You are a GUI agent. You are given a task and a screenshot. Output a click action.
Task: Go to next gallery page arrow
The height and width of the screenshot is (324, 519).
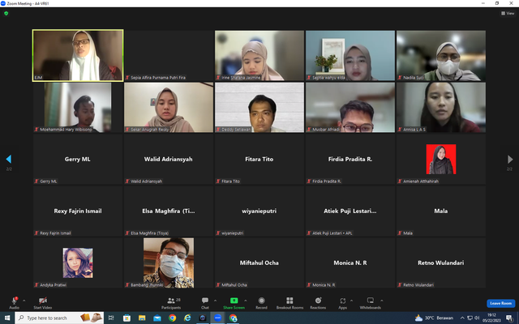pyautogui.click(x=510, y=159)
